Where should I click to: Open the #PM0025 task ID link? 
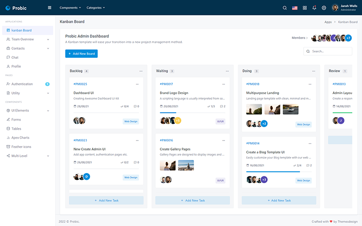(80, 84)
